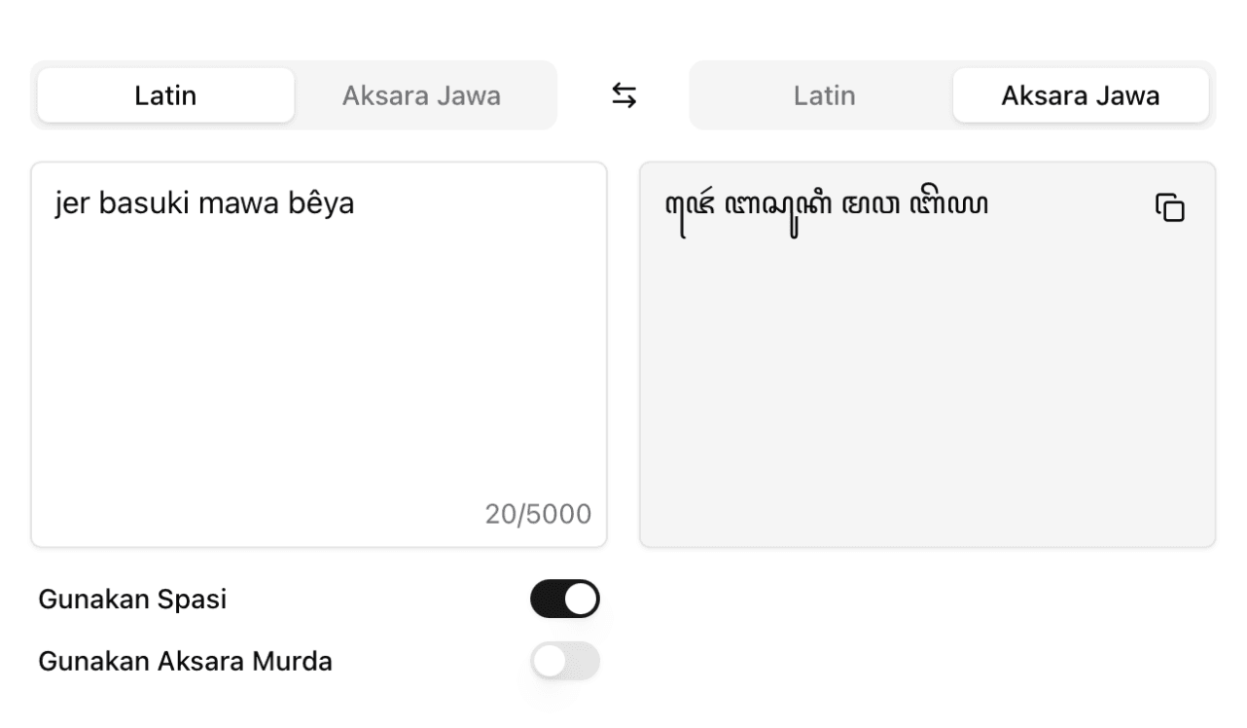
Task: Choose Latin as the output script
Action: click(824, 95)
